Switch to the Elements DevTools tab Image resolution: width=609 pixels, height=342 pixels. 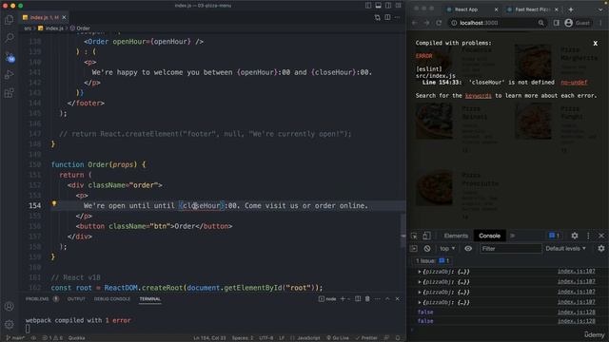coord(456,236)
